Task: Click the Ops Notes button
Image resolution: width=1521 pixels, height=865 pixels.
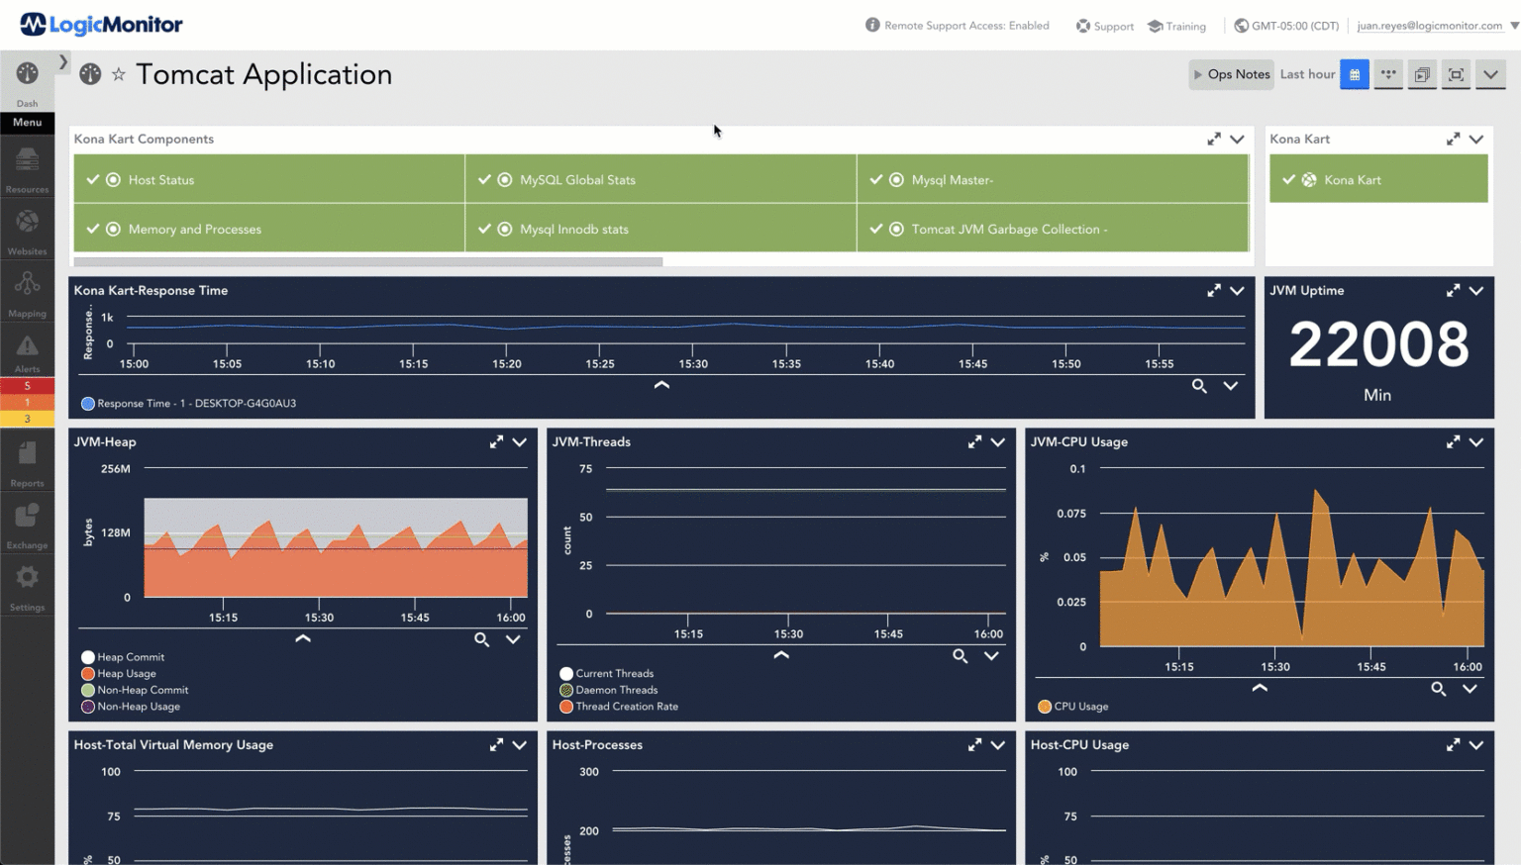Action: pos(1231,75)
